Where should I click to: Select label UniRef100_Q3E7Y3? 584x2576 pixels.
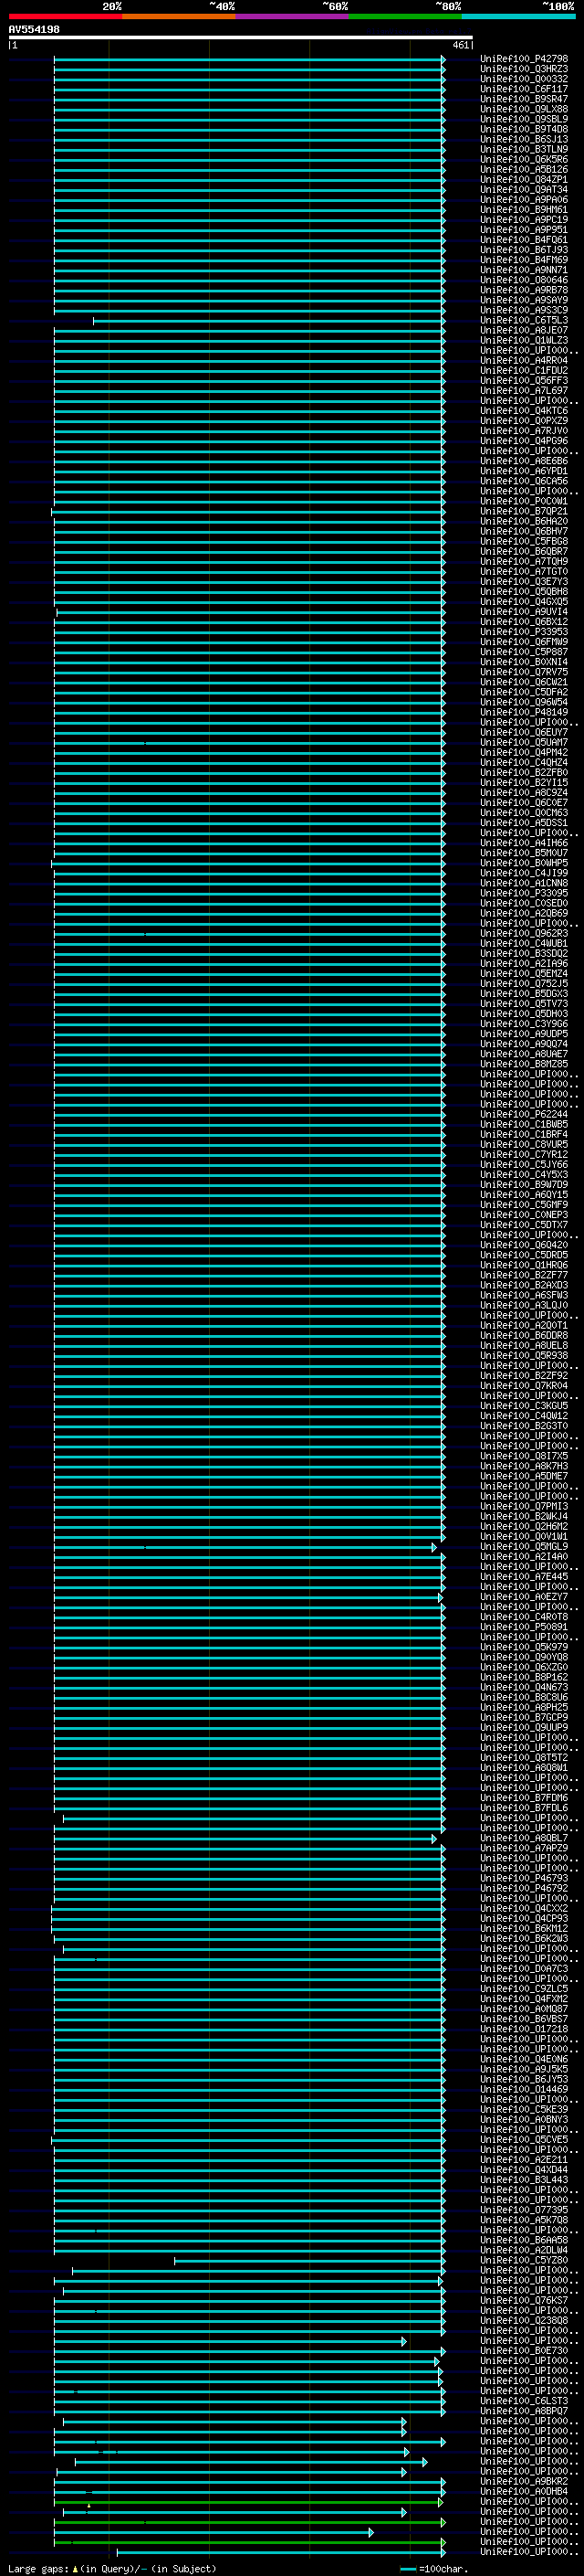[x=524, y=581]
